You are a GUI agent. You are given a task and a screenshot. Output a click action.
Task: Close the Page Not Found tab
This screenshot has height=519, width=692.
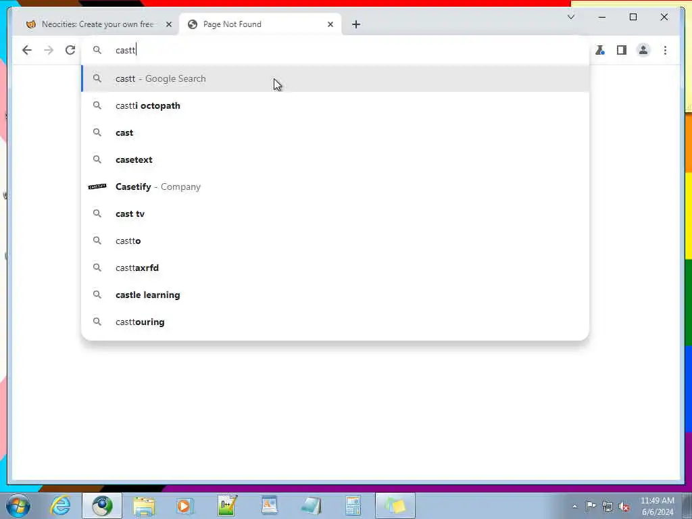(x=330, y=24)
